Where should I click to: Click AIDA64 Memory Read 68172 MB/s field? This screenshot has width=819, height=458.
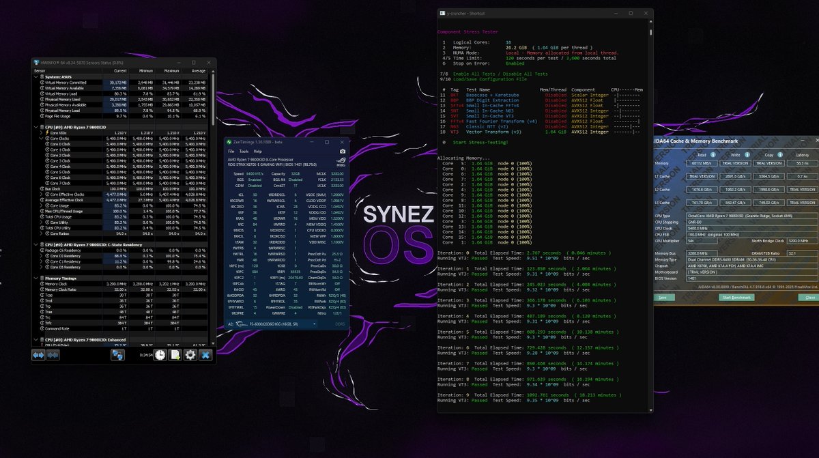702,163
